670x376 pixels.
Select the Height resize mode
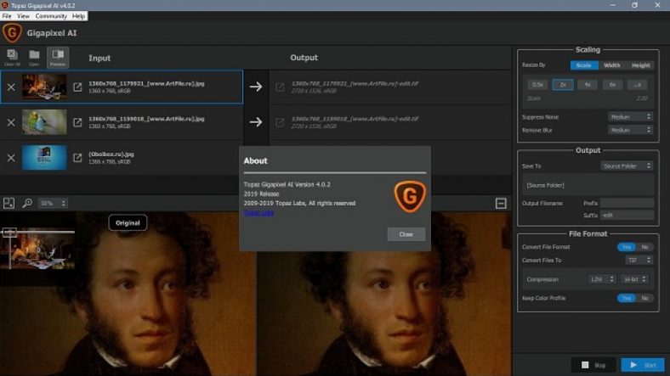tap(640, 65)
